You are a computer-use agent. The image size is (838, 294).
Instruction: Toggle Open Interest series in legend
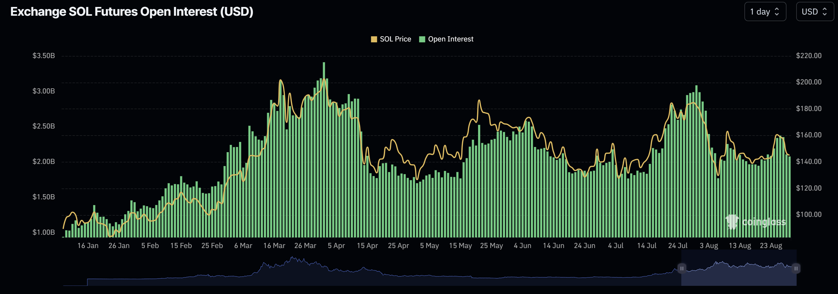pos(446,39)
